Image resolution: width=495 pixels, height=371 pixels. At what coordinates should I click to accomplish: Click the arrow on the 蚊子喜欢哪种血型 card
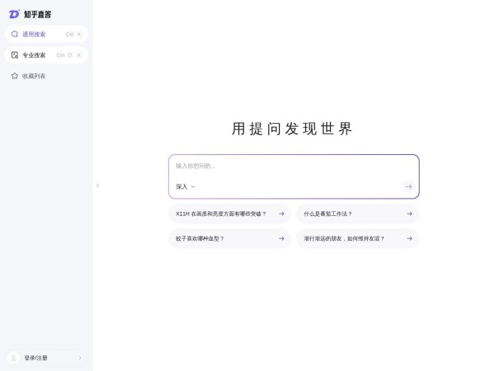click(281, 238)
